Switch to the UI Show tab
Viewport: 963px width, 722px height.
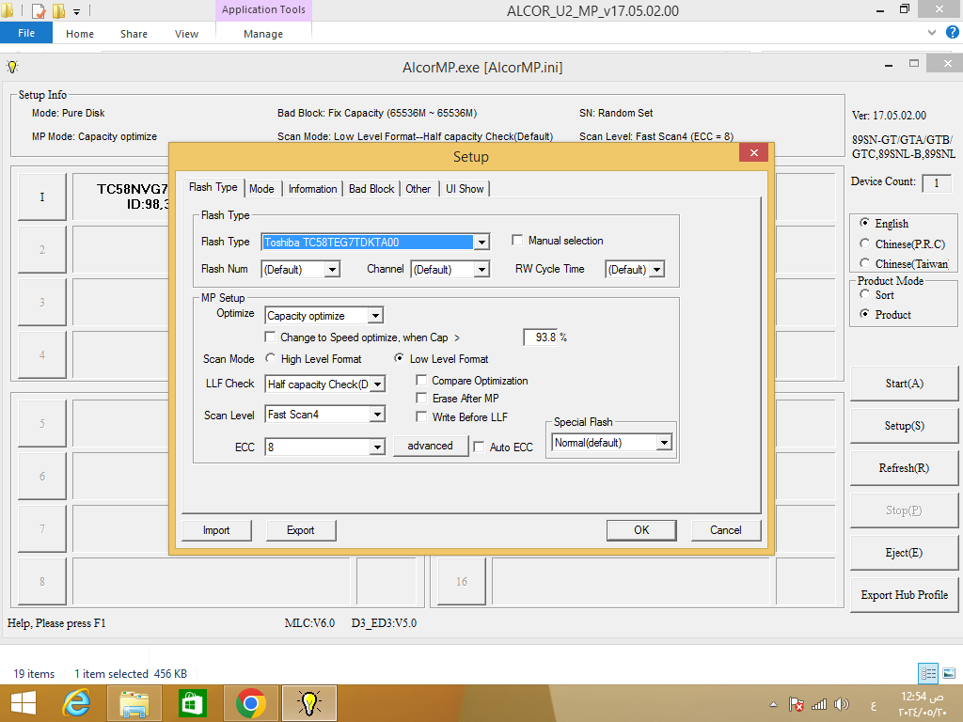tap(465, 188)
